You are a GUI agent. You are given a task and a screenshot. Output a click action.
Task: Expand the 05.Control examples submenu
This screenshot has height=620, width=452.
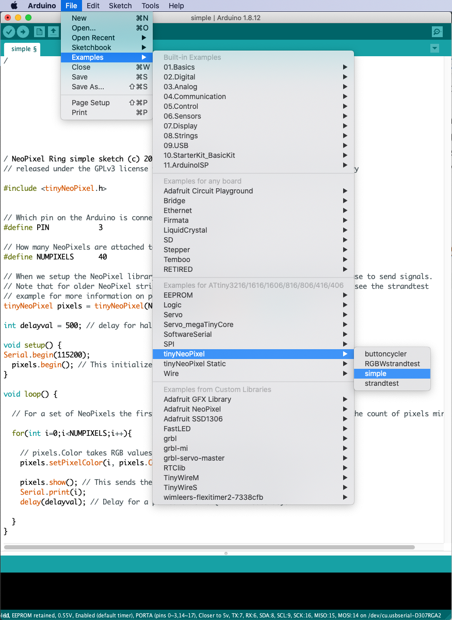[x=253, y=106]
